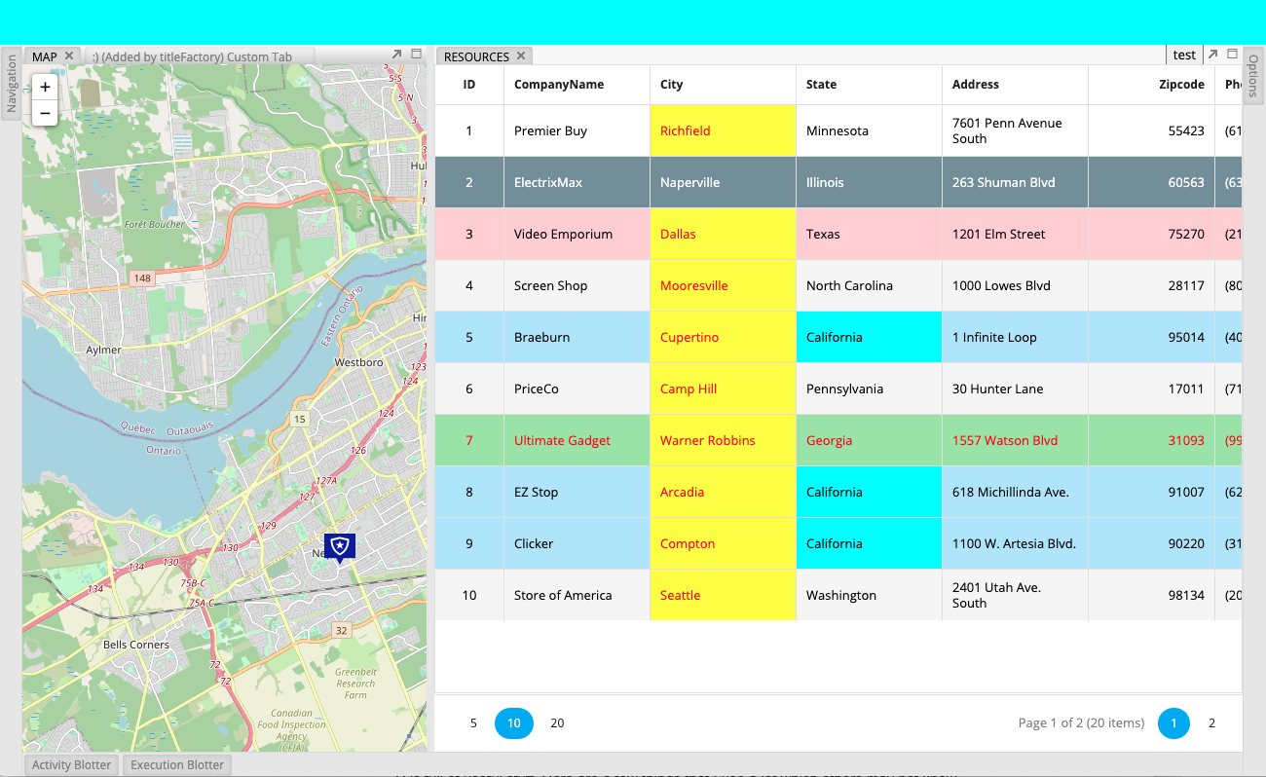Click the shield marker pin on the map
The height and width of the screenshot is (777, 1266).
[x=338, y=547]
